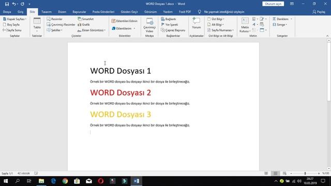Image resolution: width=331 pixels, height=186 pixels.
Task: Insert an object from the Metin group
Action: coord(263,30)
